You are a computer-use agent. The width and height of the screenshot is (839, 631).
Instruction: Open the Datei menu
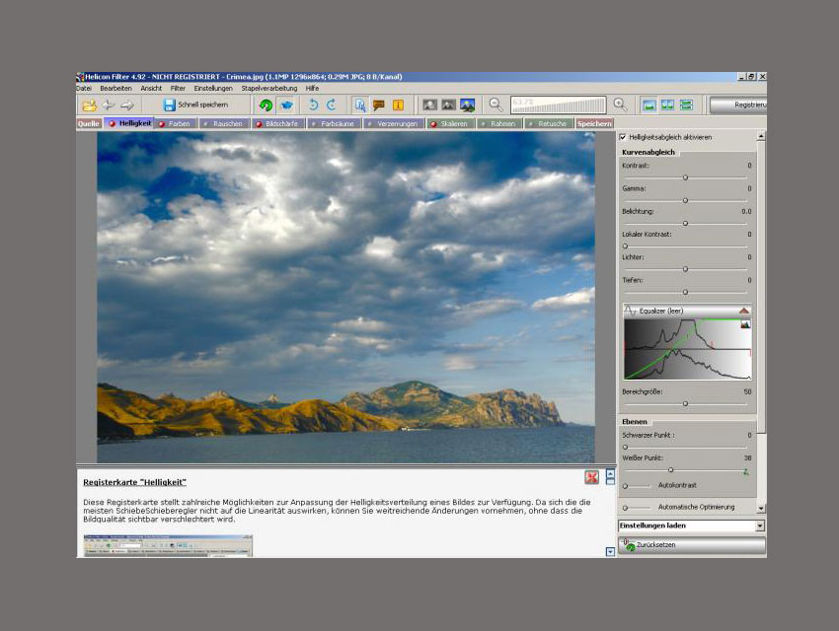tap(84, 89)
